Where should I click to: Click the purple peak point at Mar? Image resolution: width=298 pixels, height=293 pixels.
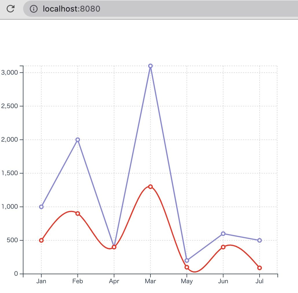(150, 66)
